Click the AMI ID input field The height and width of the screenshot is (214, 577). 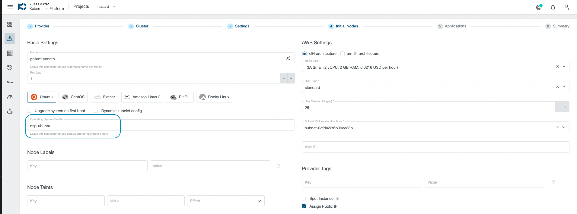[435, 147]
